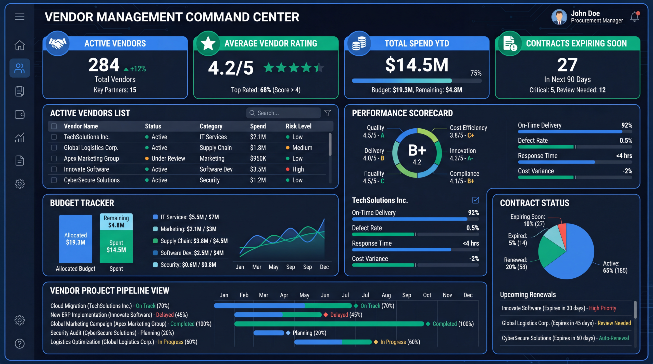Click the New ERP Implementation Delayed milestone diamond
This screenshot has width=653, height=364.
click(x=326, y=315)
